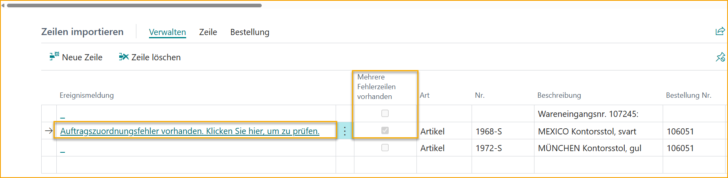Click the Zeile löschen icon
The image size is (728, 178).
pos(124,57)
